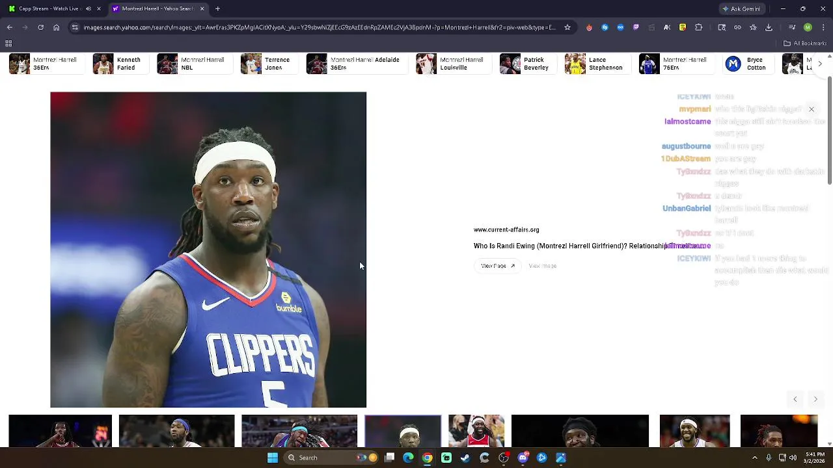Screen dimensions: 833x468
Task: Select Montrezl Harrell Adelaide 36Ers suggestion
Action: coord(356,64)
